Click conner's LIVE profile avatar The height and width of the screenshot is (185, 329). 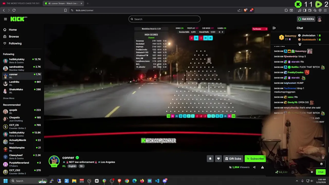coord(54,161)
